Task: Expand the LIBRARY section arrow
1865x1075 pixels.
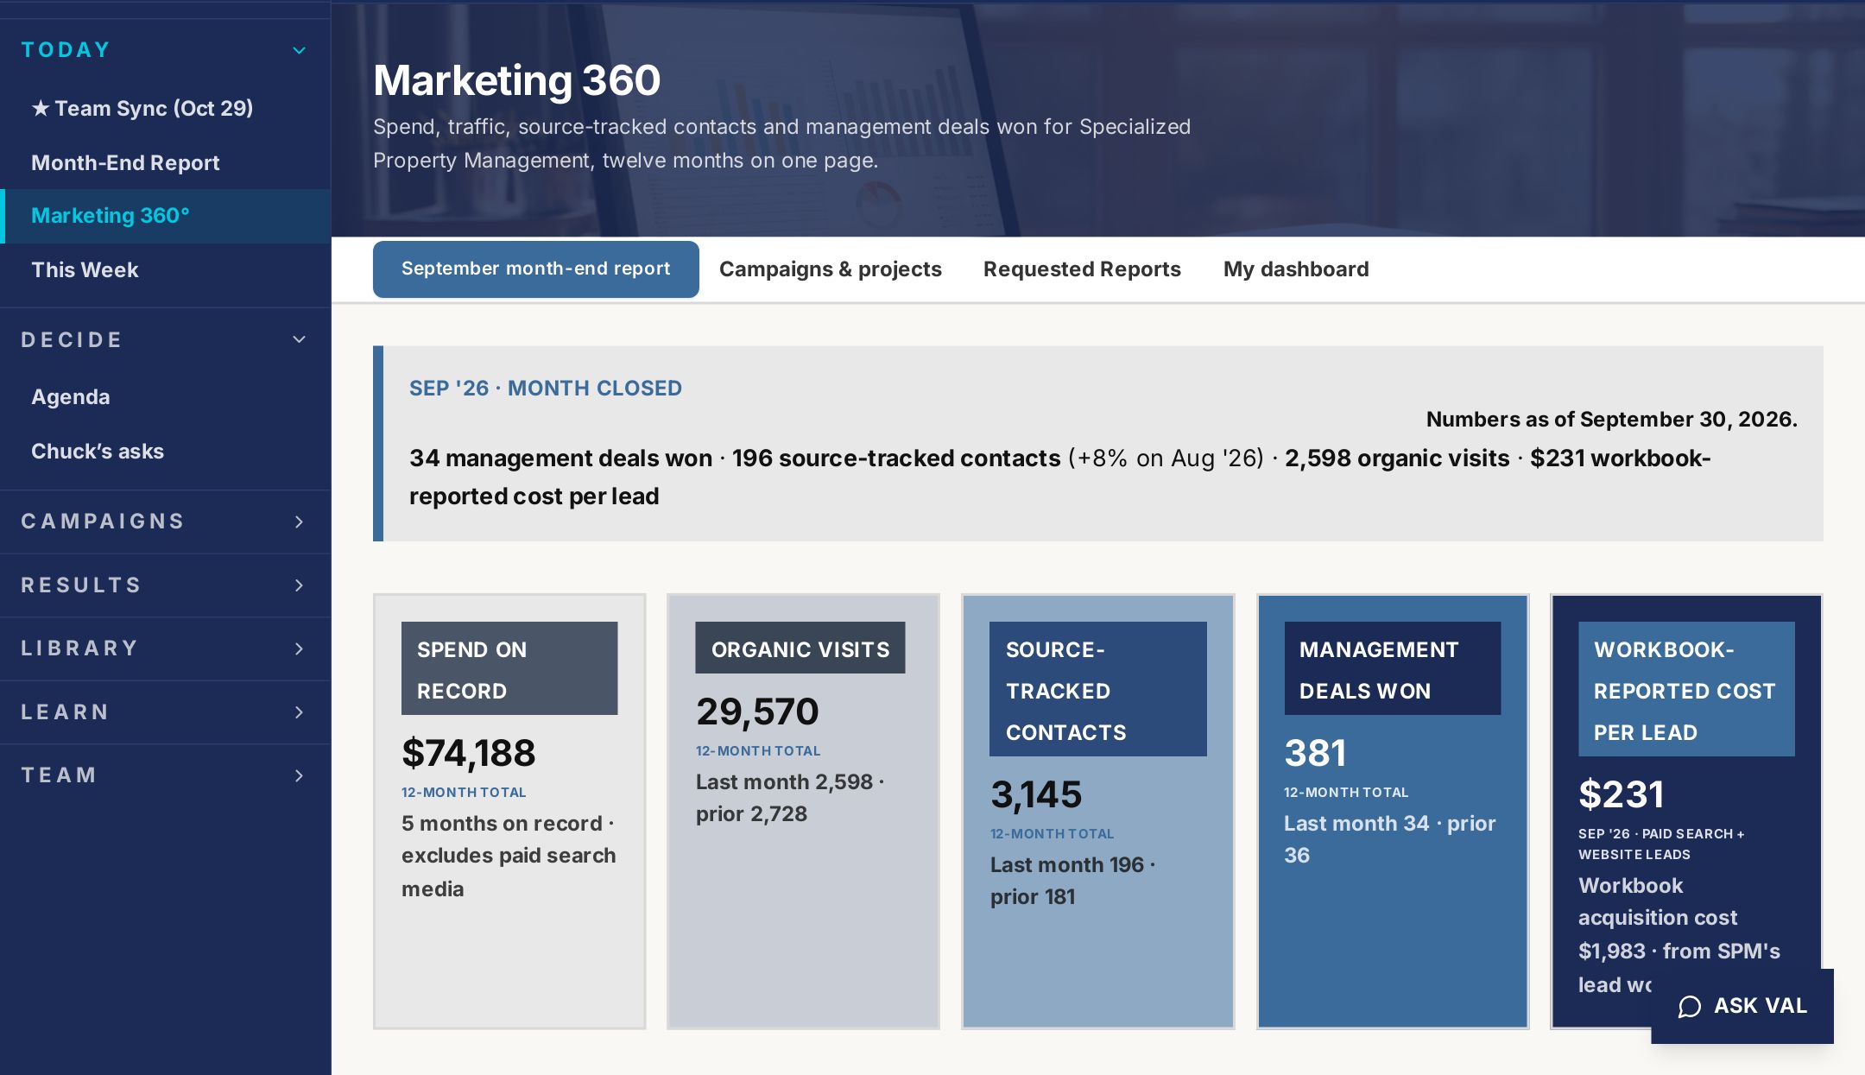Action: tap(300, 648)
